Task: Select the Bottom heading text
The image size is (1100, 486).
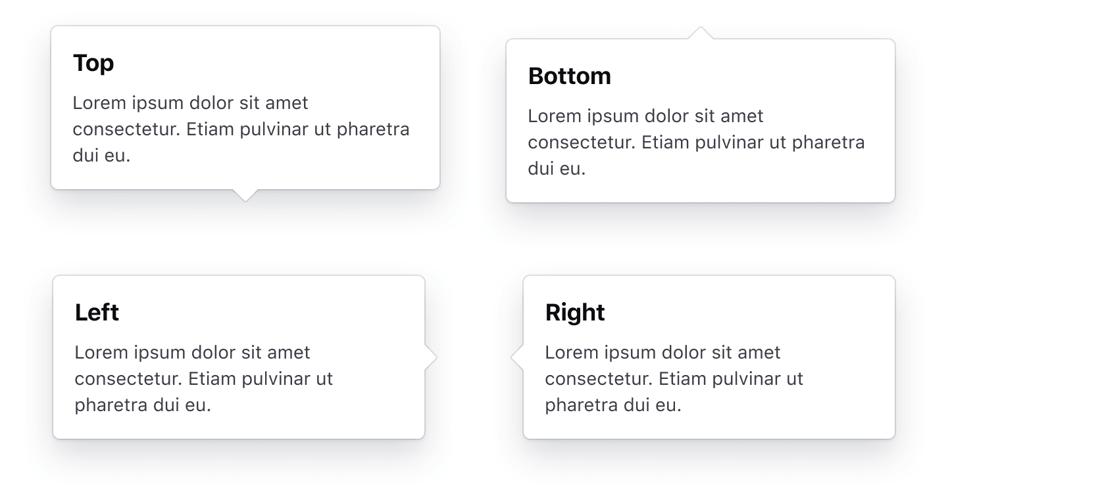Action: pyautogui.click(x=570, y=76)
